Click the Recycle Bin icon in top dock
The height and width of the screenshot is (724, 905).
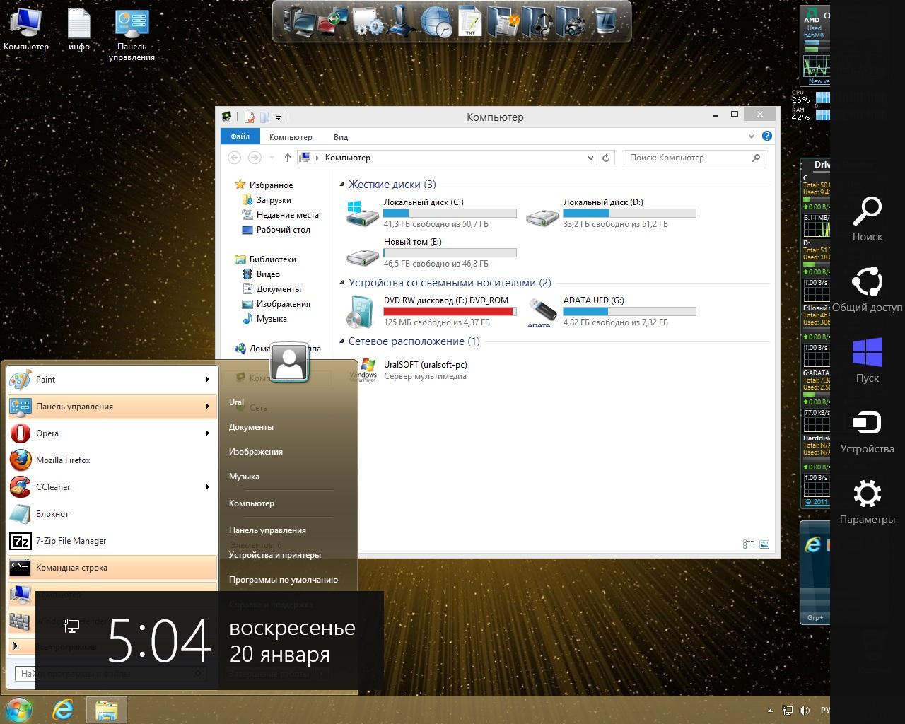click(x=605, y=22)
